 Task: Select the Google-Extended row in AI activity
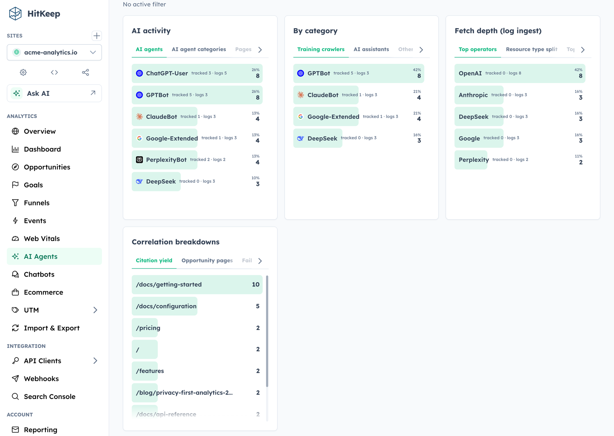tap(197, 138)
